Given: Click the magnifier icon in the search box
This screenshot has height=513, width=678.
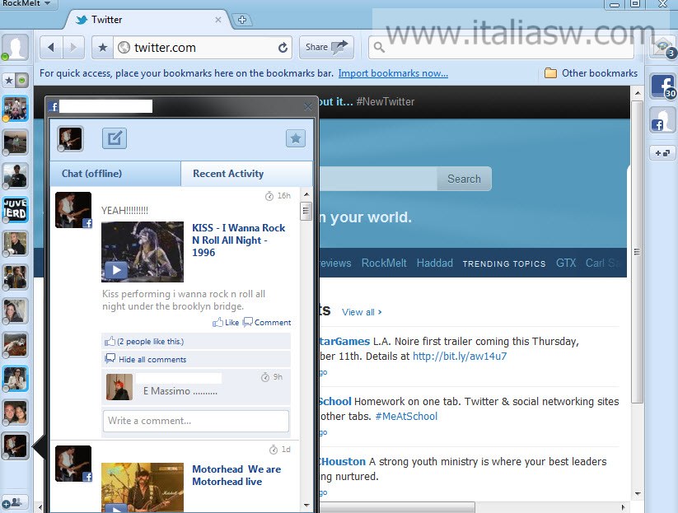Looking at the screenshot, I should click(379, 47).
